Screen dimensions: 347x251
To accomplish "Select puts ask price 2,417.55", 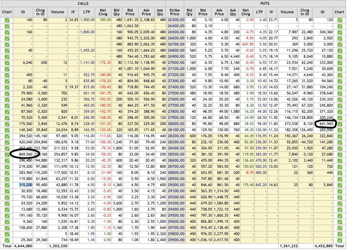I will point(221,240).
